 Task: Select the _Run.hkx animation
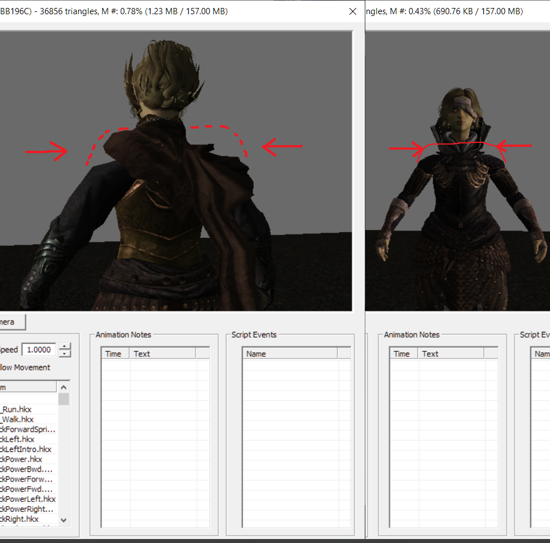point(28,409)
